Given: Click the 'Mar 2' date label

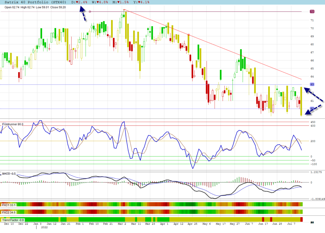Looking at the screenshot, I should [x=122, y=224].
